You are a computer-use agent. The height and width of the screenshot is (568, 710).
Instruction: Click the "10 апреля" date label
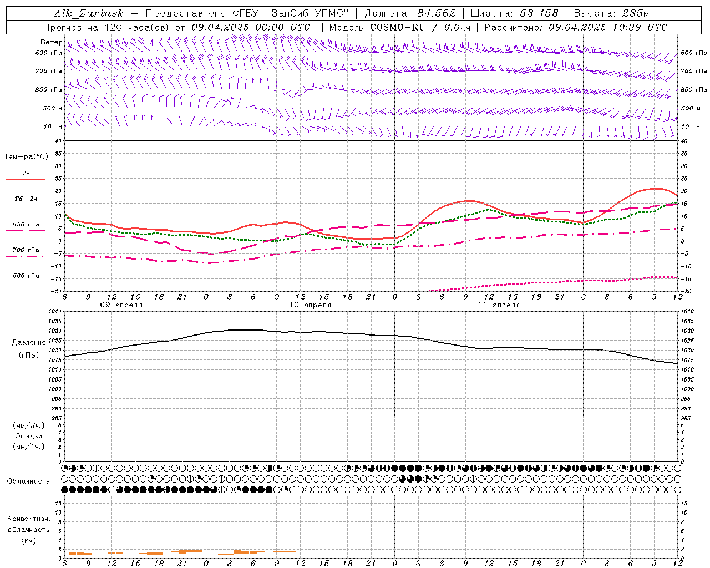pos(310,305)
